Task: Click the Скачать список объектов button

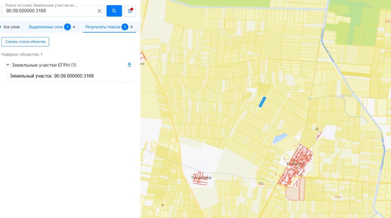Action: point(25,42)
